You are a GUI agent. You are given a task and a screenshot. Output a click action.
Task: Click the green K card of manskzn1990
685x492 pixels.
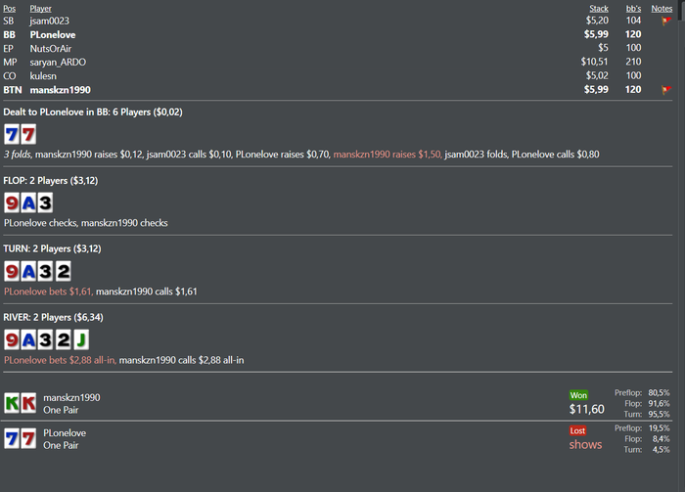point(12,403)
